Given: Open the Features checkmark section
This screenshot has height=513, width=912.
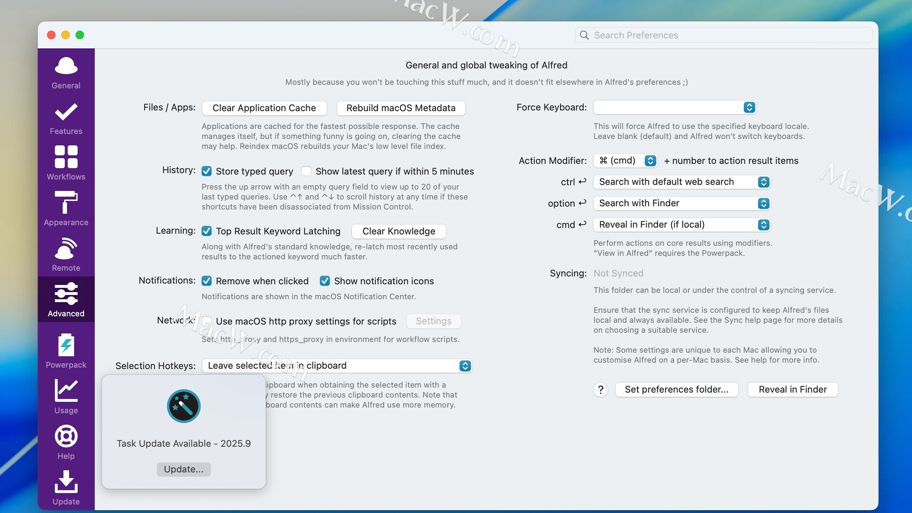Looking at the screenshot, I should click(66, 118).
